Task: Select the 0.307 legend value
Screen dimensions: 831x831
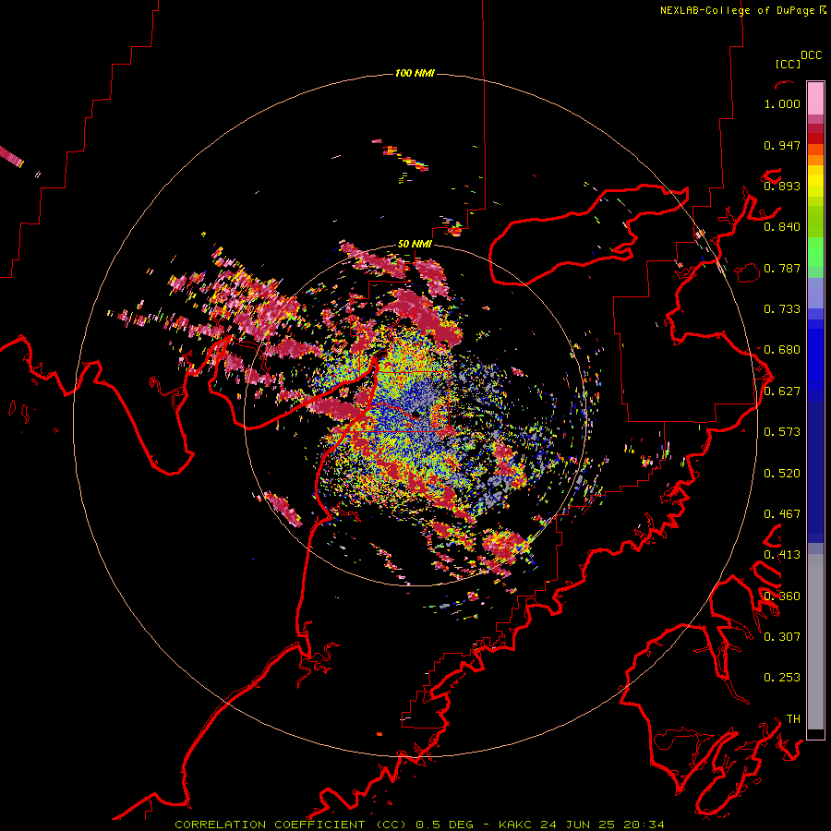Action: click(x=782, y=636)
